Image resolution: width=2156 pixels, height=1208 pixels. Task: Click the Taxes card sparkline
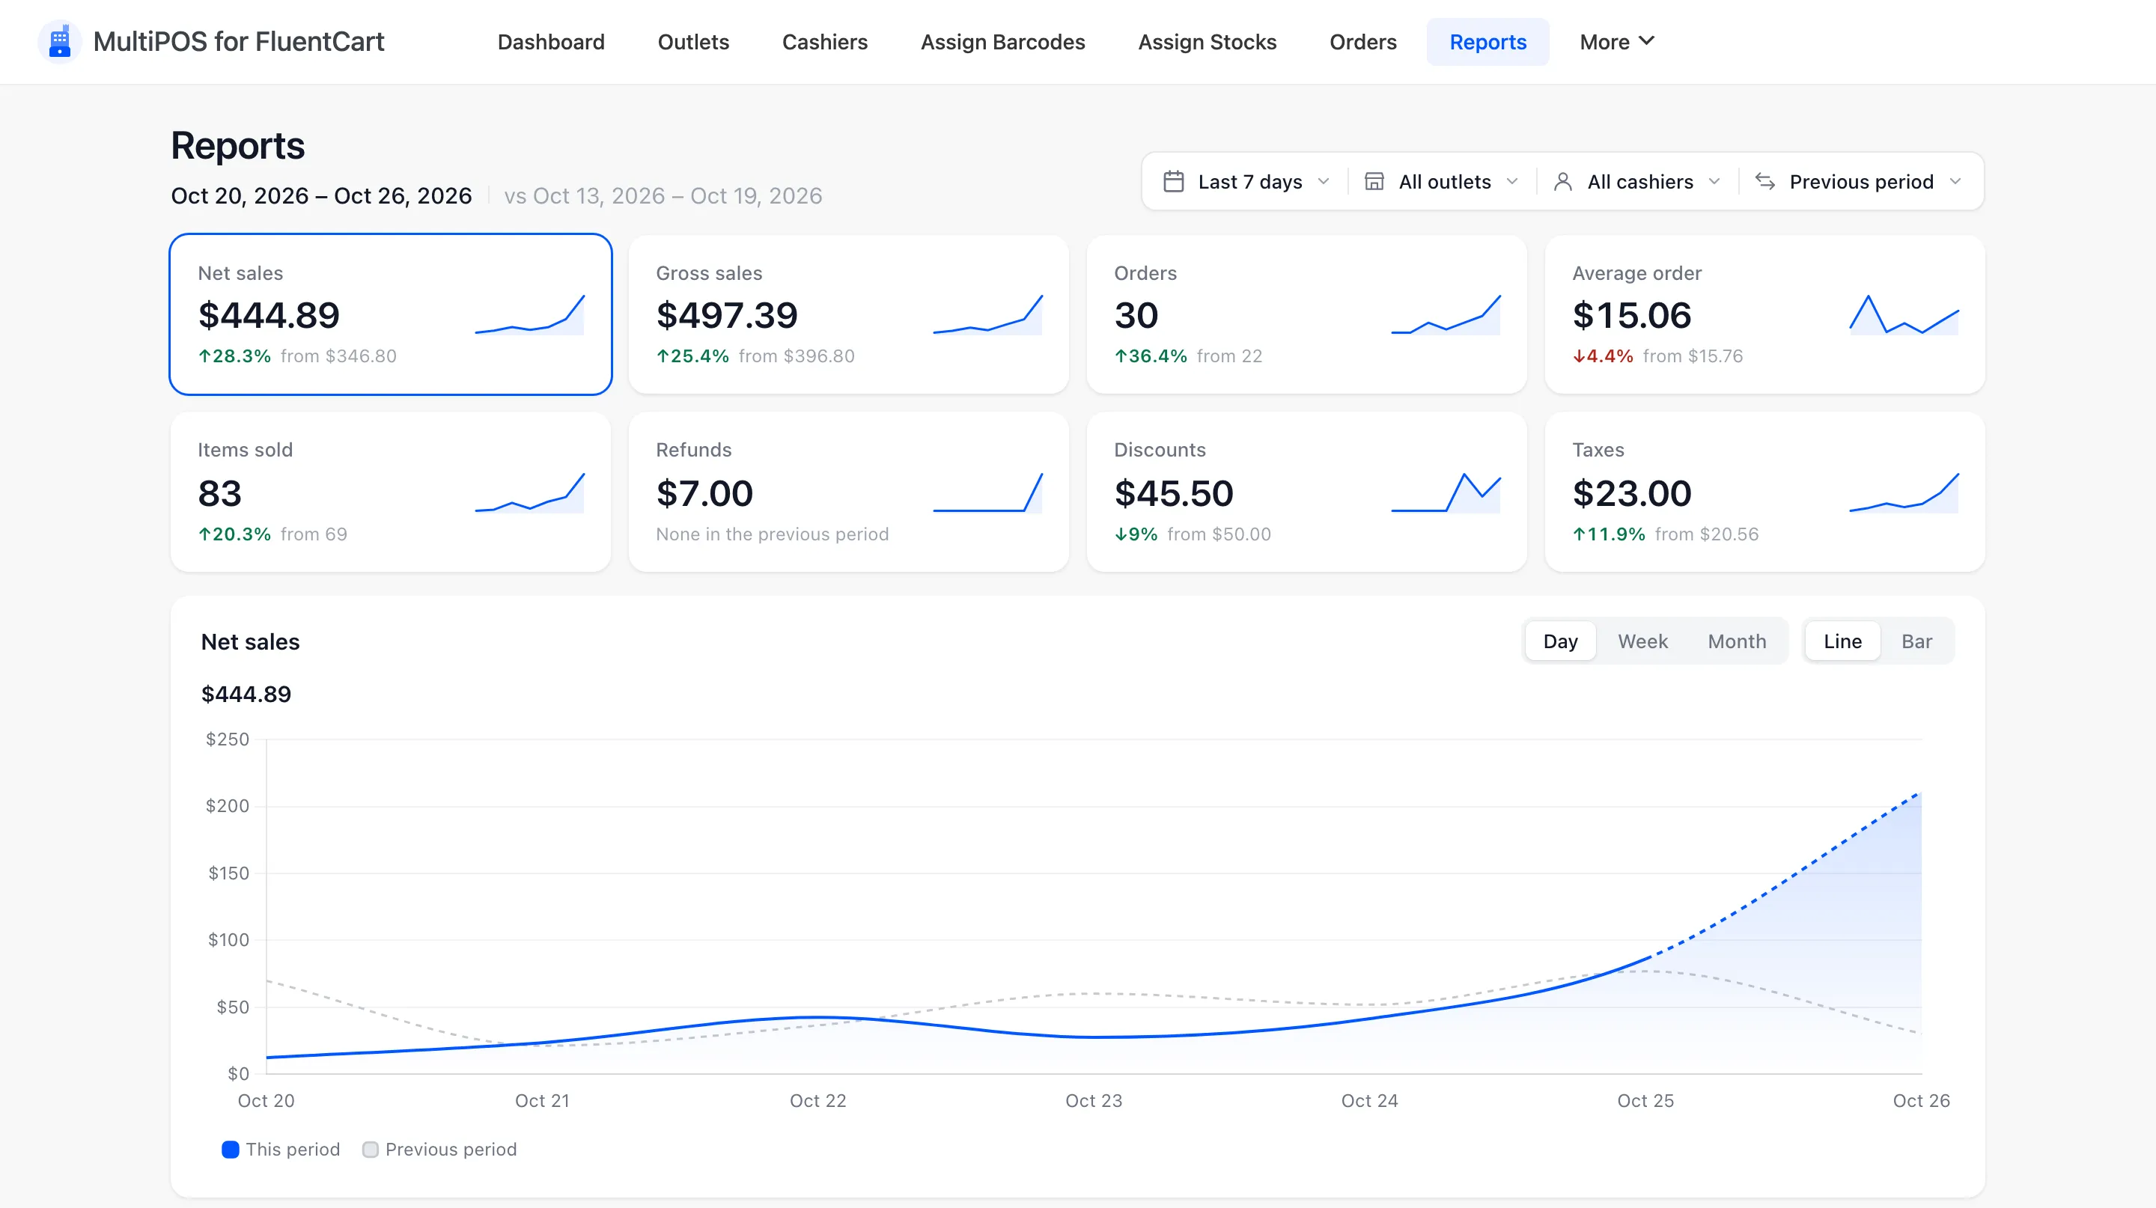[1904, 492]
